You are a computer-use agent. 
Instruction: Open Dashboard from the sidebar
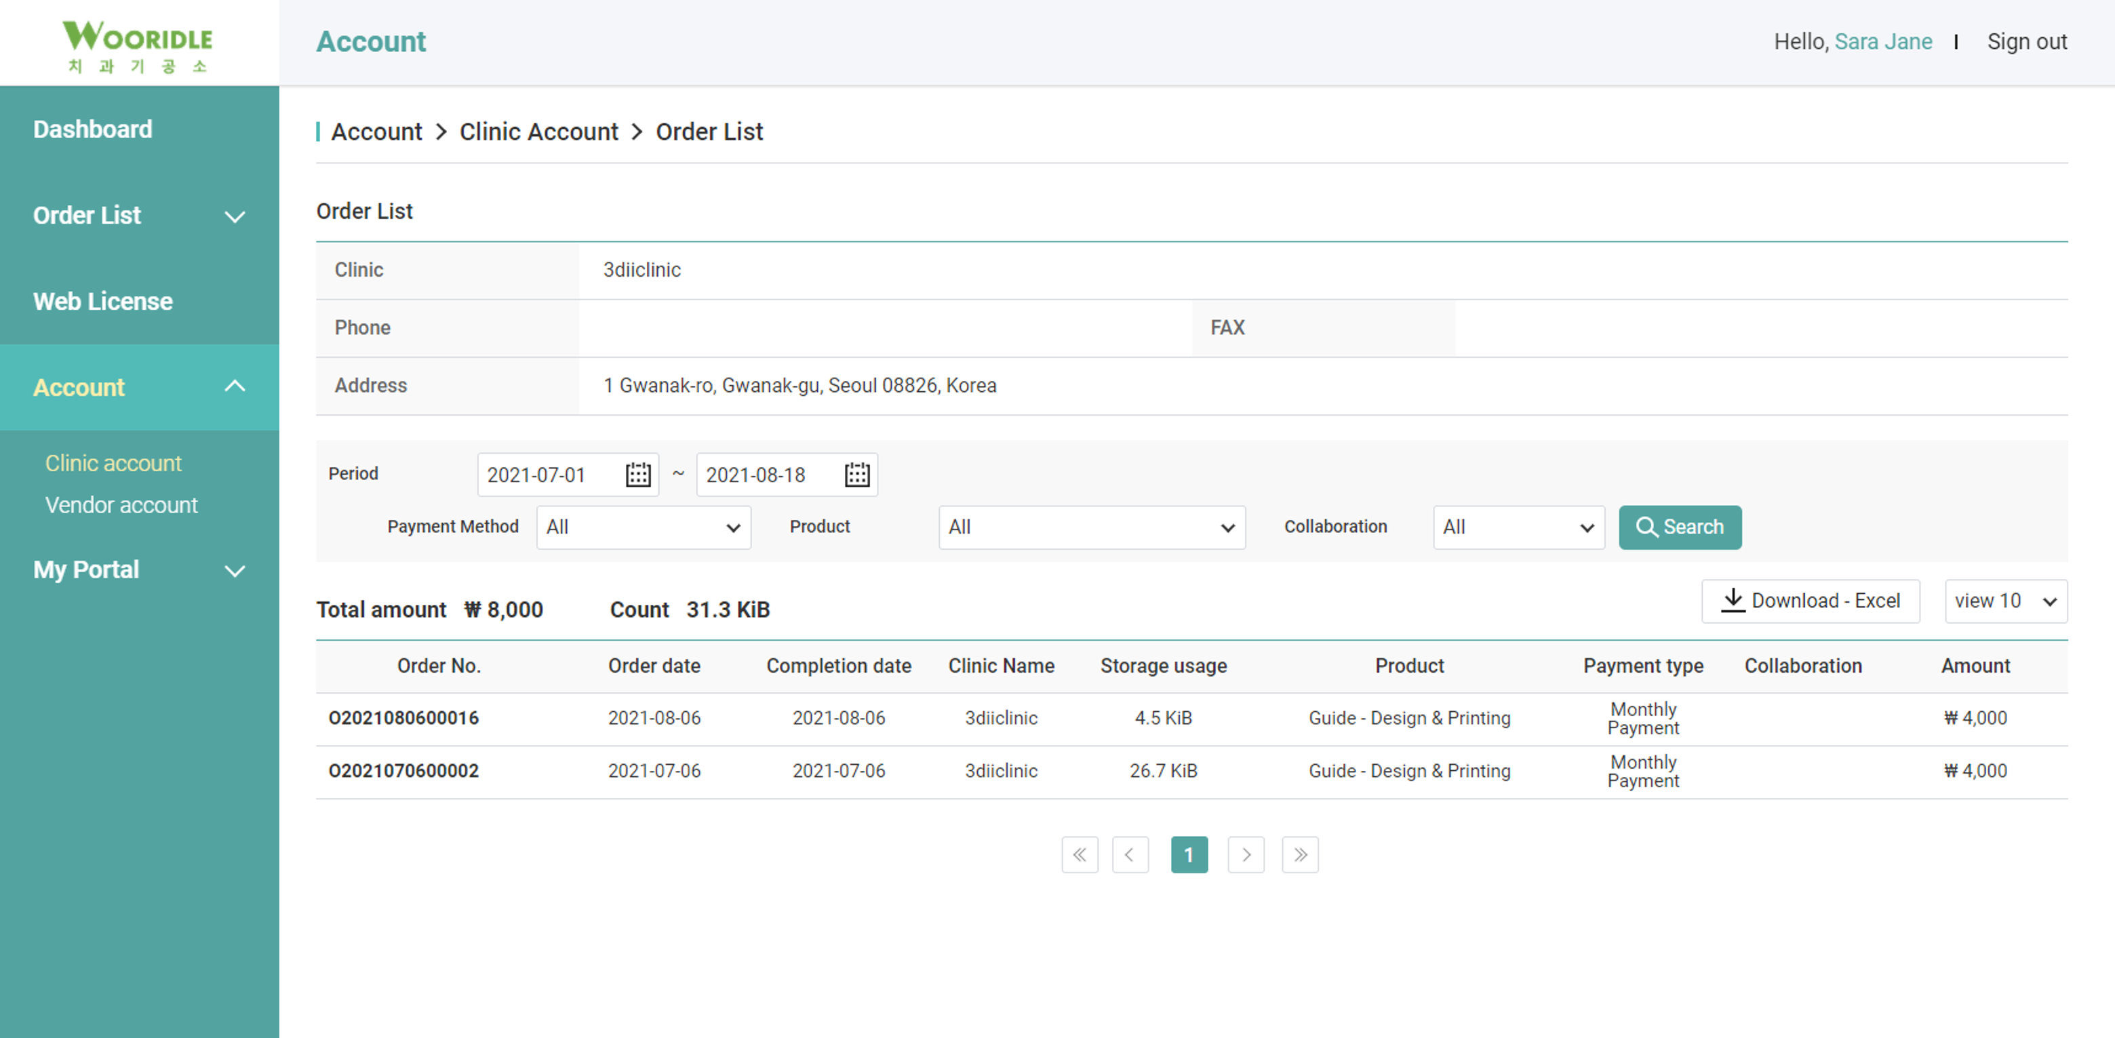click(93, 129)
